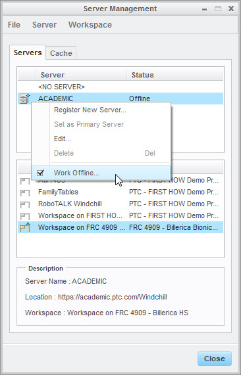Click the ACADEMIC server icon
Viewport: 241px width, 375px height.
point(25,99)
